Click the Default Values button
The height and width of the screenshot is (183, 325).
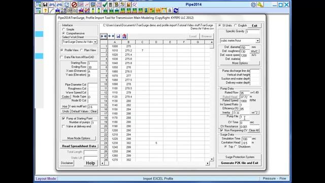tap(80, 111)
